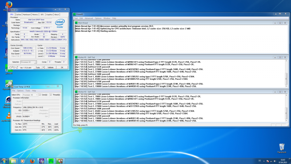Screen dimensions: 291x164
Task: Minimize the Worker #1 sub-window
Action: (x=275, y=57)
